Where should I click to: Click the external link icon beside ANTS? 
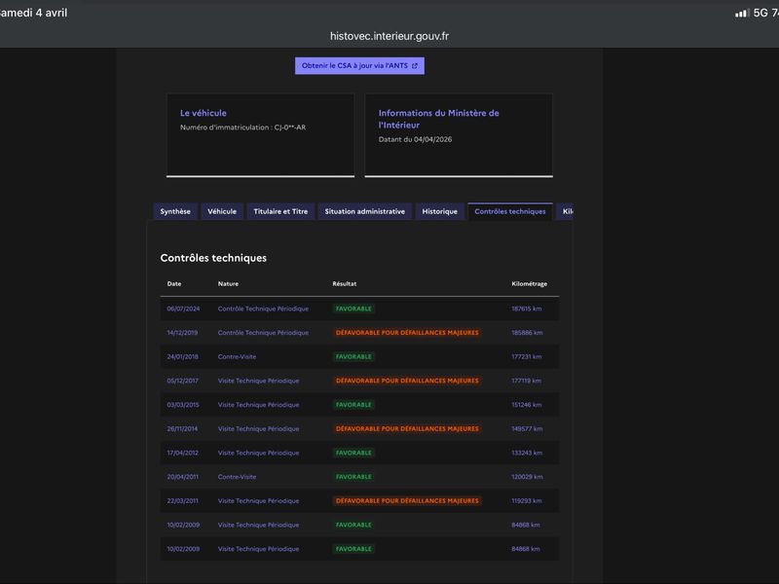tap(415, 66)
